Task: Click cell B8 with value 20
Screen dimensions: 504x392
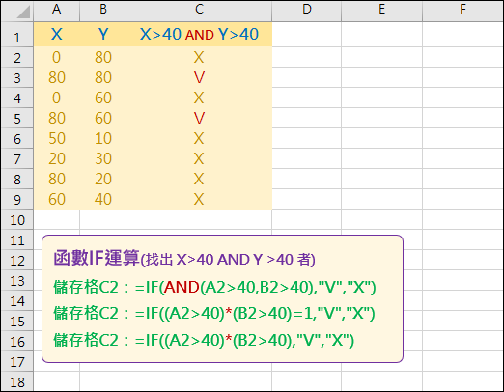Action: tap(103, 179)
